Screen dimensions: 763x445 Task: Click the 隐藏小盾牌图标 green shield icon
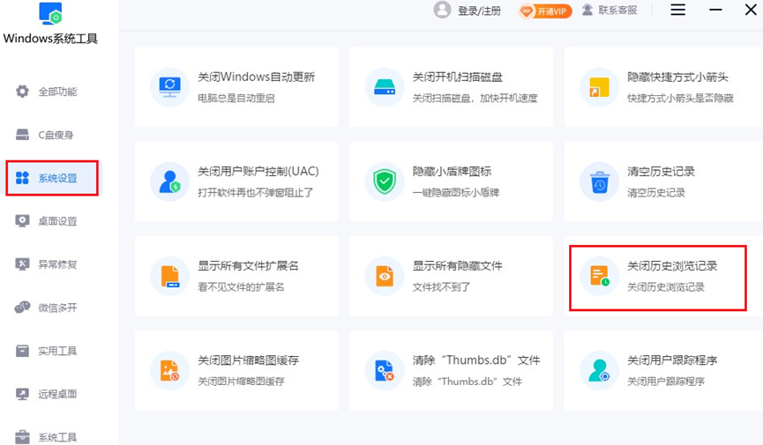tap(385, 182)
